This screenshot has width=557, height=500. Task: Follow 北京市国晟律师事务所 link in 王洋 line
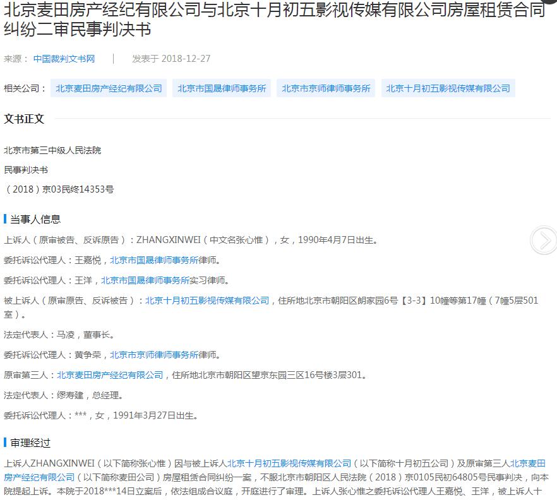tap(145, 280)
